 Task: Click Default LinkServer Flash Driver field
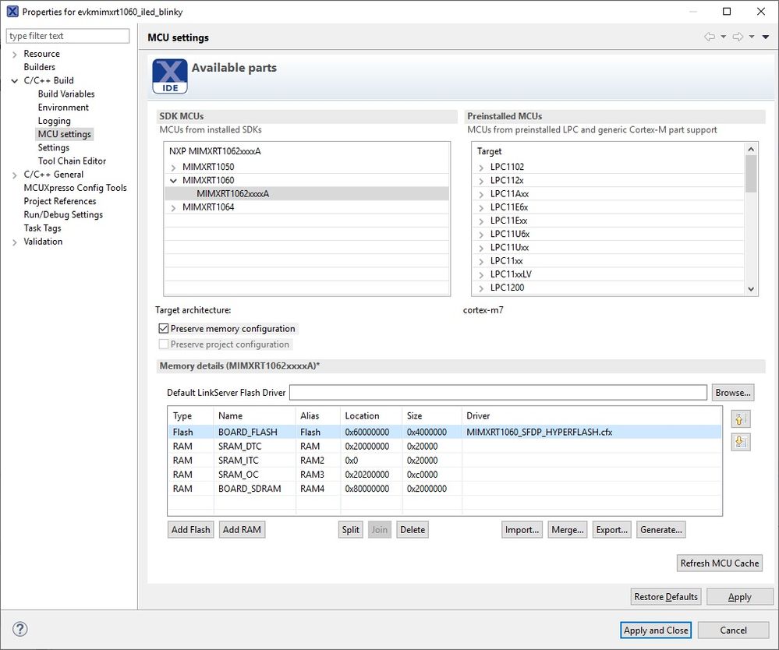point(498,392)
